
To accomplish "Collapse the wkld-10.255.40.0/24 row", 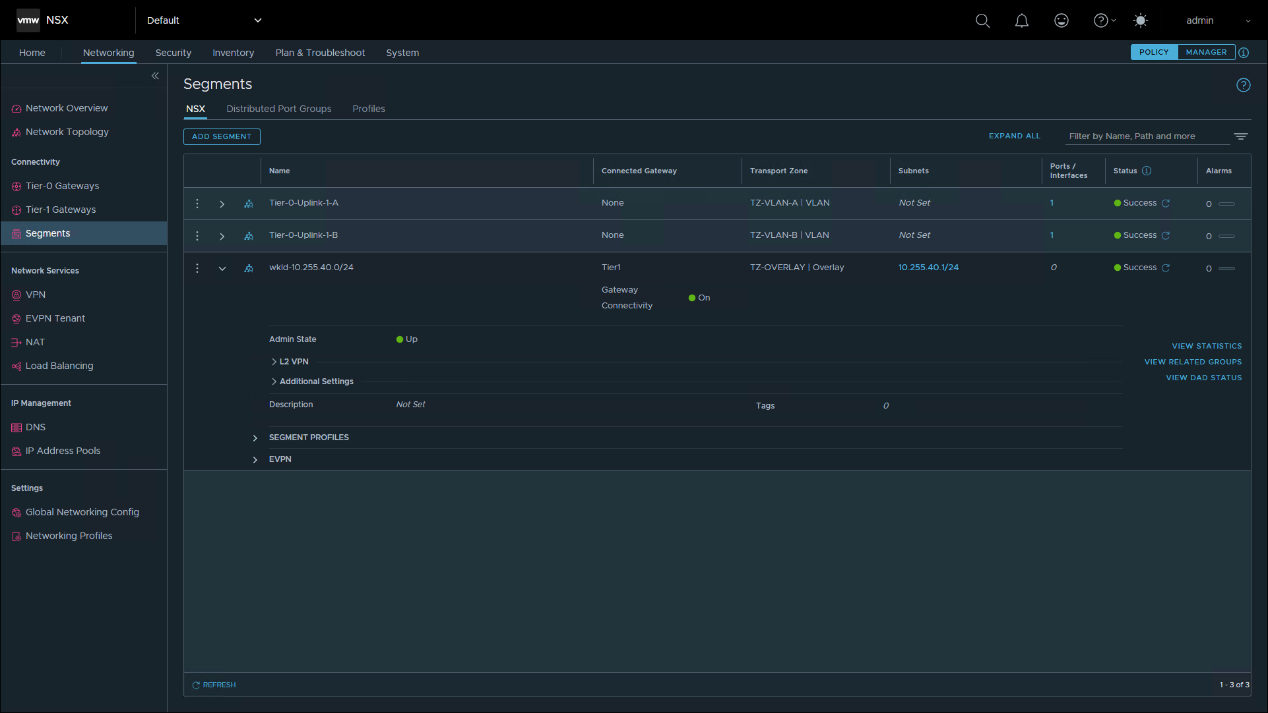I will (222, 269).
